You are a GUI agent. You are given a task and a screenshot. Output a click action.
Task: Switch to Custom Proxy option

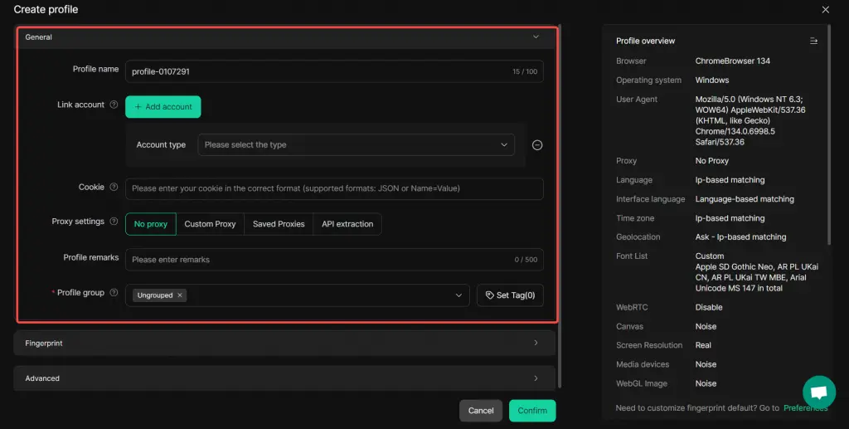tap(210, 224)
